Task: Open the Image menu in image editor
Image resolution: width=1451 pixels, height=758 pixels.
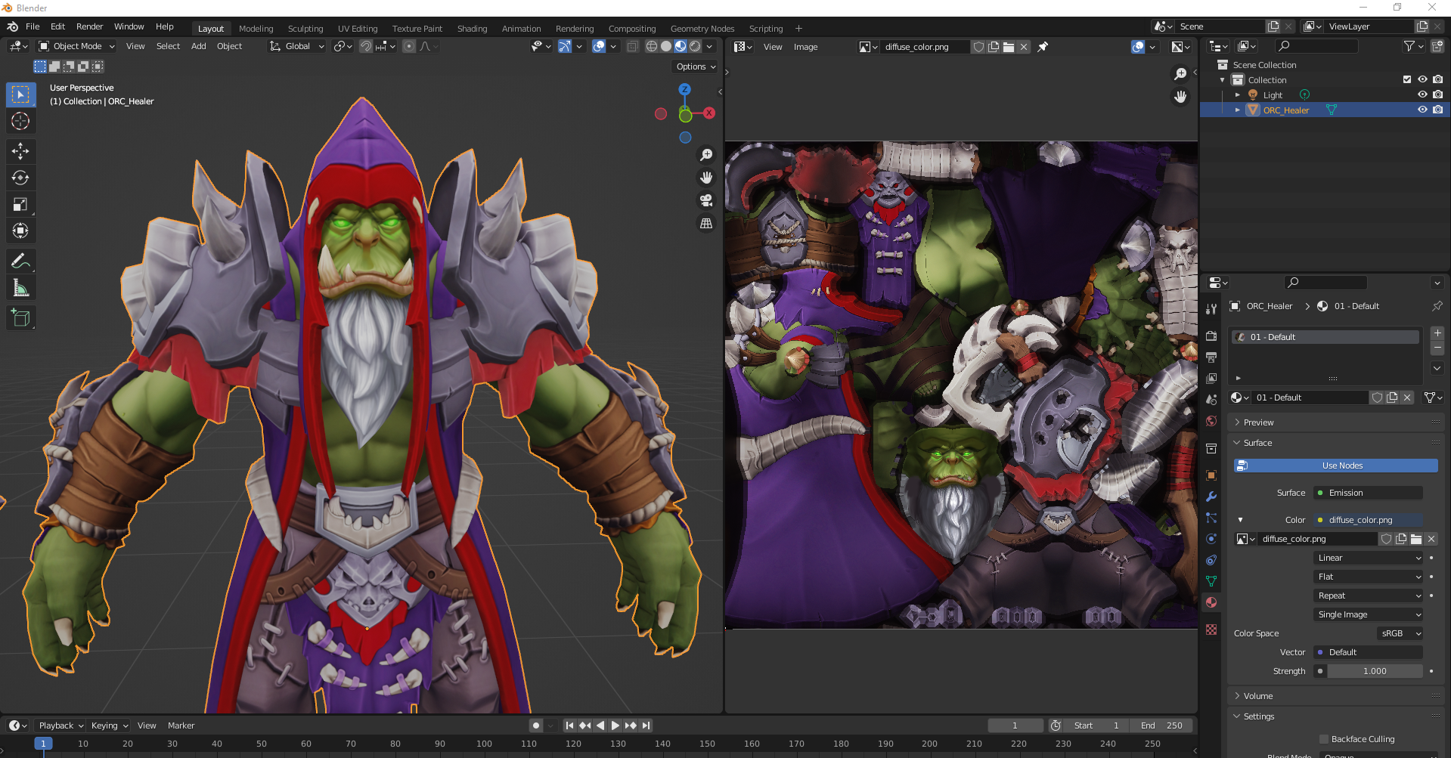Action: pyautogui.click(x=805, y=47)
